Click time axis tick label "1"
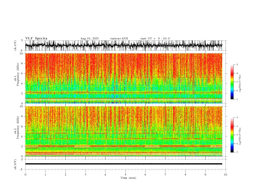Image resolution: width=254 pixels, height=196 pixels. [x=45, y=175]
